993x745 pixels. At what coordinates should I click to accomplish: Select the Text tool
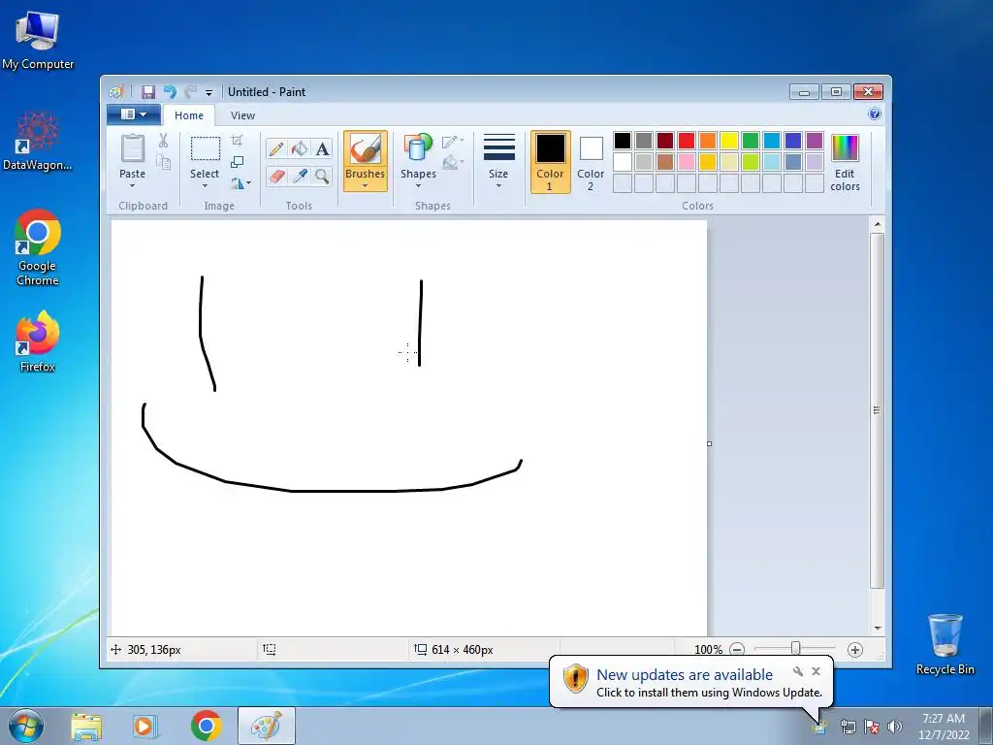click(322, 148)
